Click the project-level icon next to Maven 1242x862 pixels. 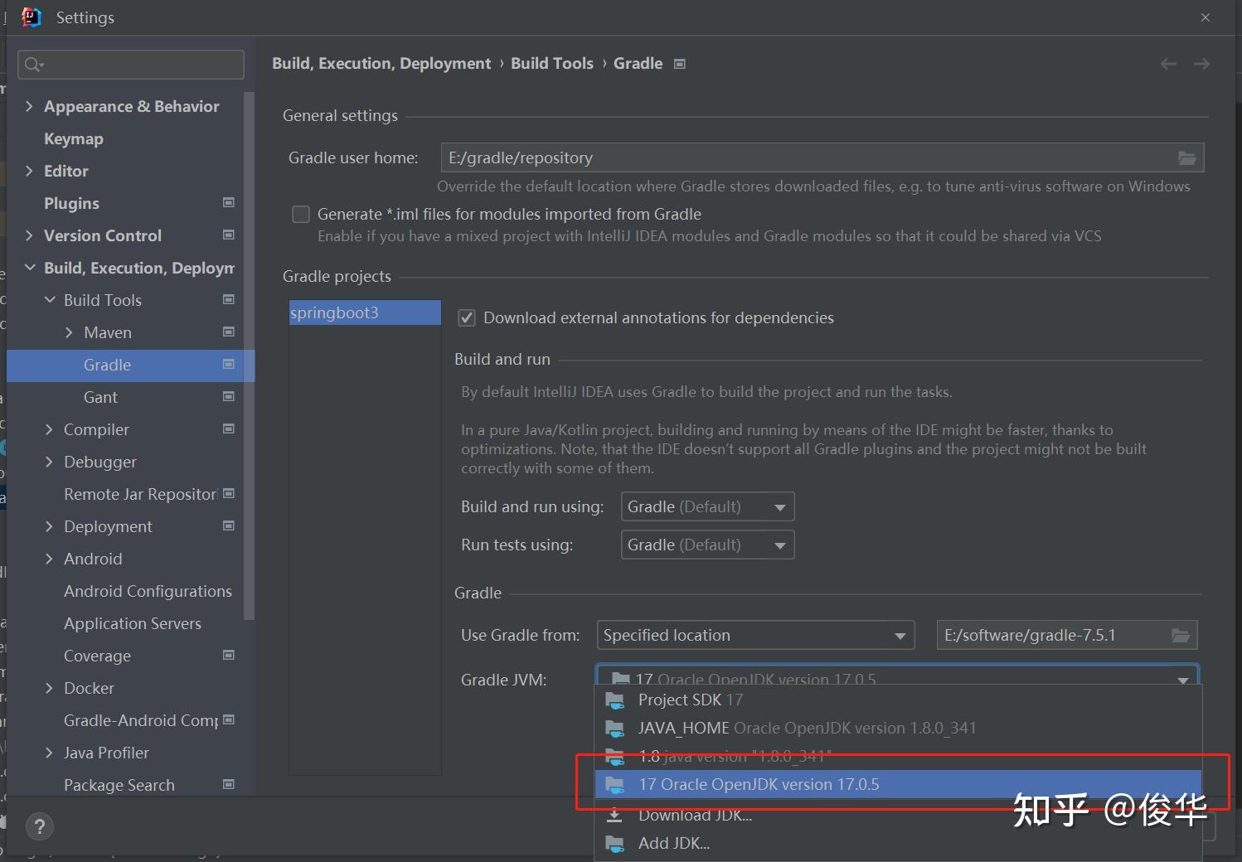(x=229, y=332)
